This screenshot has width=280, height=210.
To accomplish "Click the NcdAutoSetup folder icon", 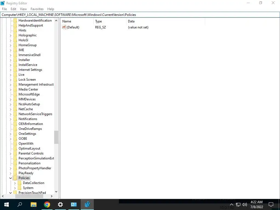I will point(15,104).
